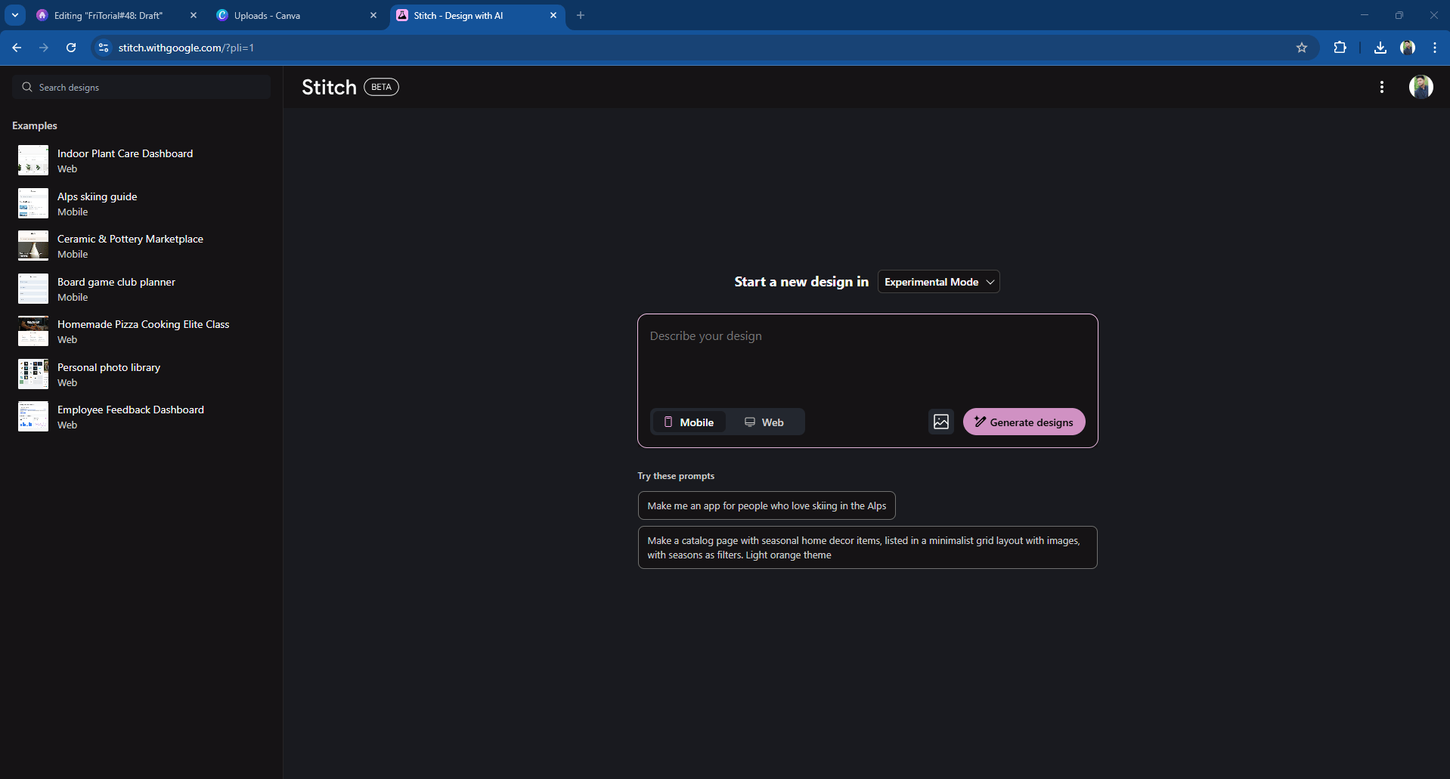View site information icon in address bar

[x=104, y=48]
